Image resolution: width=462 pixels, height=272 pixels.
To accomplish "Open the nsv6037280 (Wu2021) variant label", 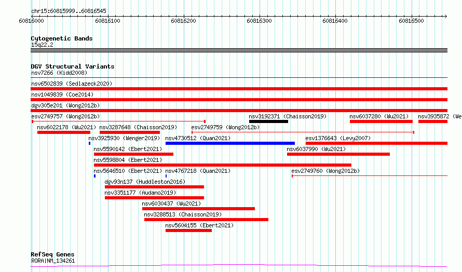I will pyautogui.click(x=379, y=116).
